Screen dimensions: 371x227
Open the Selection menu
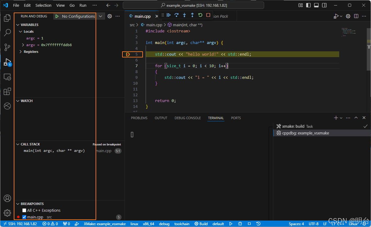(x=43, y=5)
